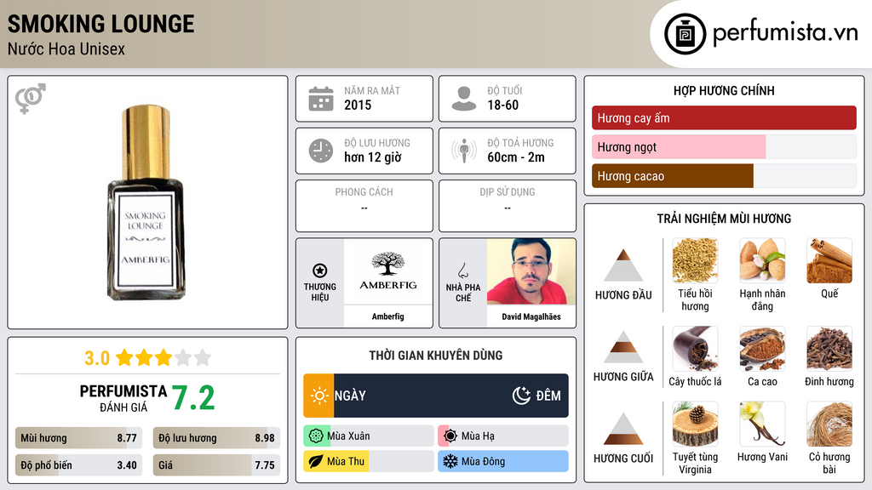Click the nose icon above Nhà pha chế

tap(462, 271)
